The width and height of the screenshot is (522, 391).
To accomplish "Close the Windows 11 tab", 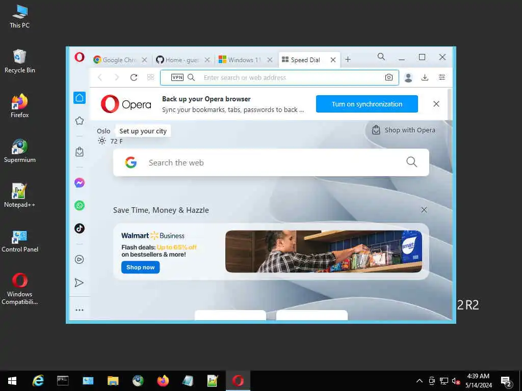I will pyautogui.click(x=270, y=60).
